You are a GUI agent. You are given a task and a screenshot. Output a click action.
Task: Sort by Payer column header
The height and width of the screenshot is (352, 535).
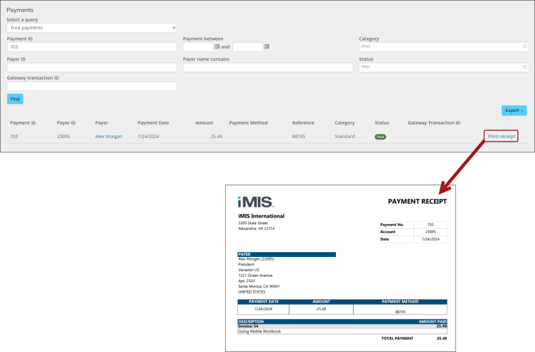pyautogui.click(x=102, y=123)
